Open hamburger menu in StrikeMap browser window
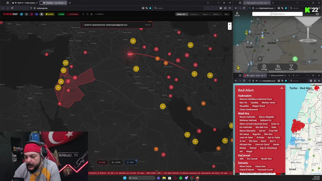Viewport: 322px width, 181px height. pyautogui.click(x=230, y=8)
